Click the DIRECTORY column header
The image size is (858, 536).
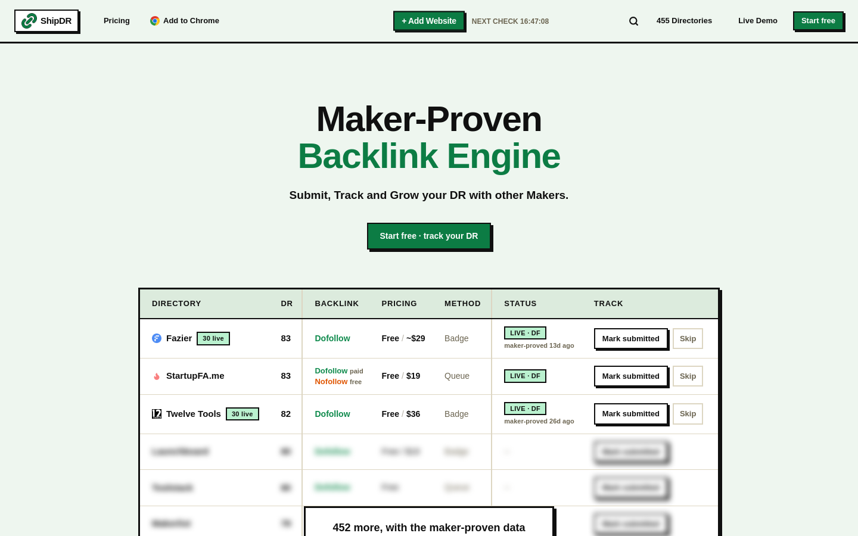pyautogui.click(x=176, y=304)
